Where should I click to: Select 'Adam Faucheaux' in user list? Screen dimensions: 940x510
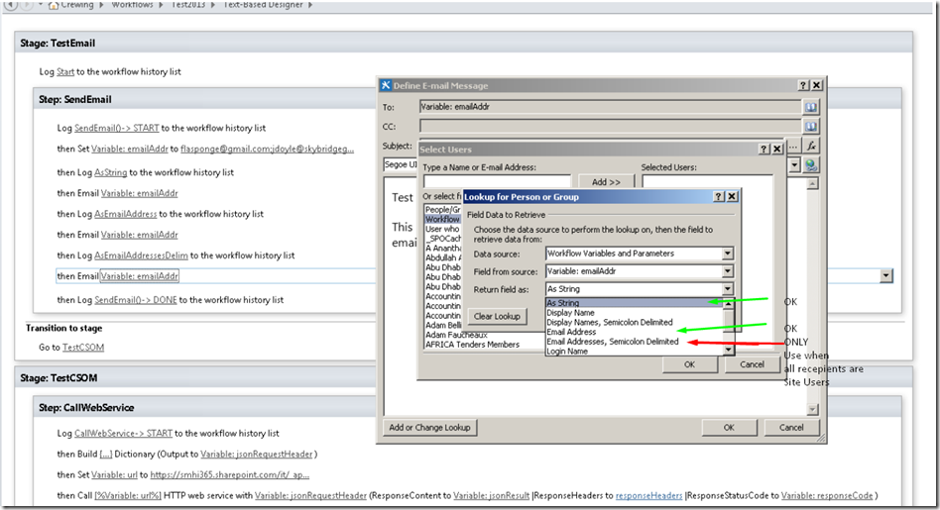pyautogui.click(x=456, y=335)
